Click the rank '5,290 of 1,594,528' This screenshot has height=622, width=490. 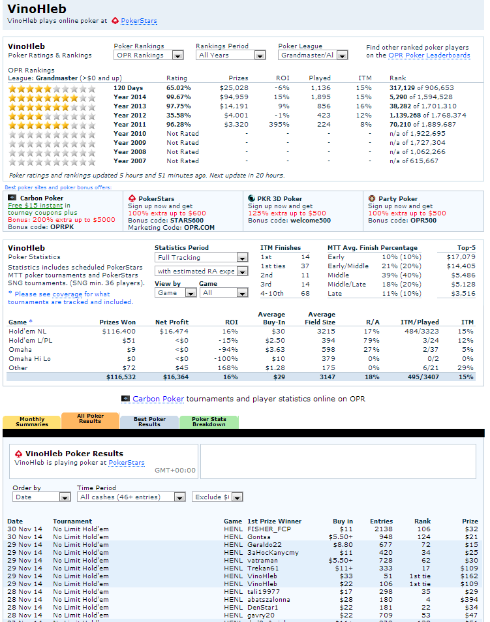pos(421,97)
